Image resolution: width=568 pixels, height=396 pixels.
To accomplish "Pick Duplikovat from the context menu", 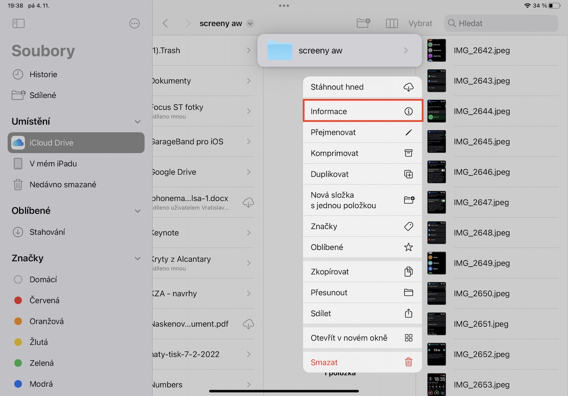I will (362, 174).
